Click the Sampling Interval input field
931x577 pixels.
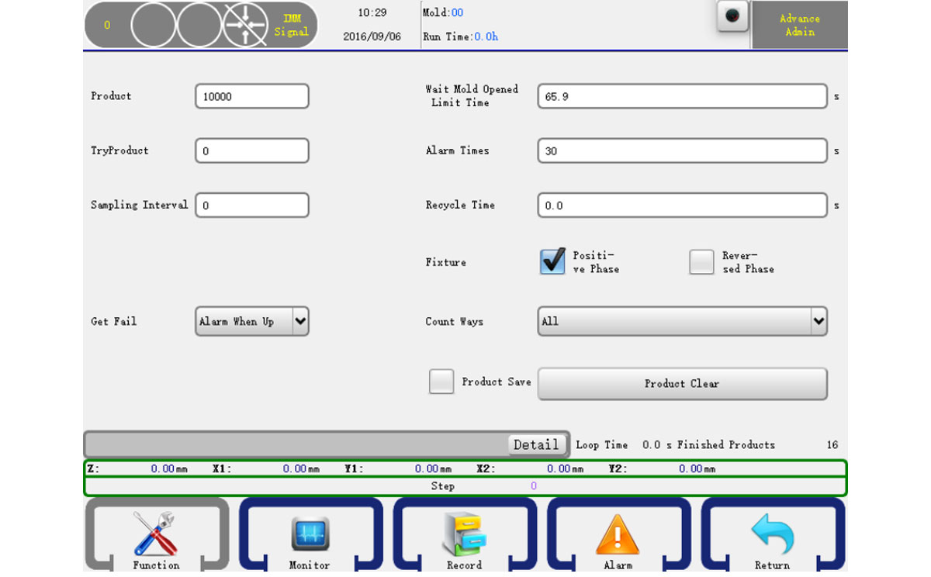[x=252, y=206]
